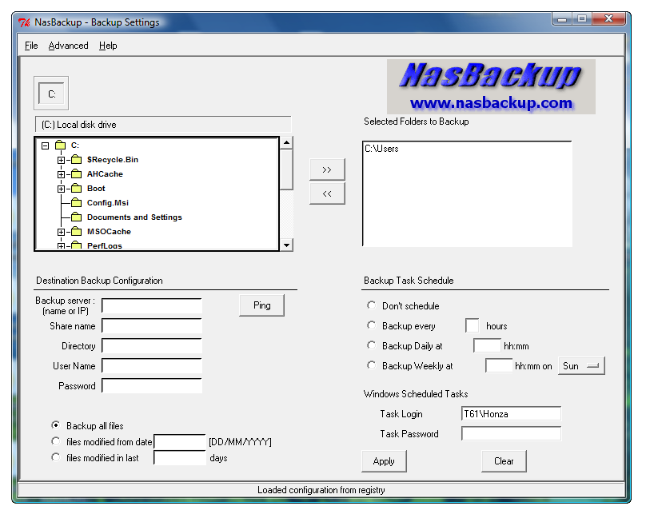Click the Backup Weekly time field
This screenshot has height=518, width=646.
click(499, 365)
